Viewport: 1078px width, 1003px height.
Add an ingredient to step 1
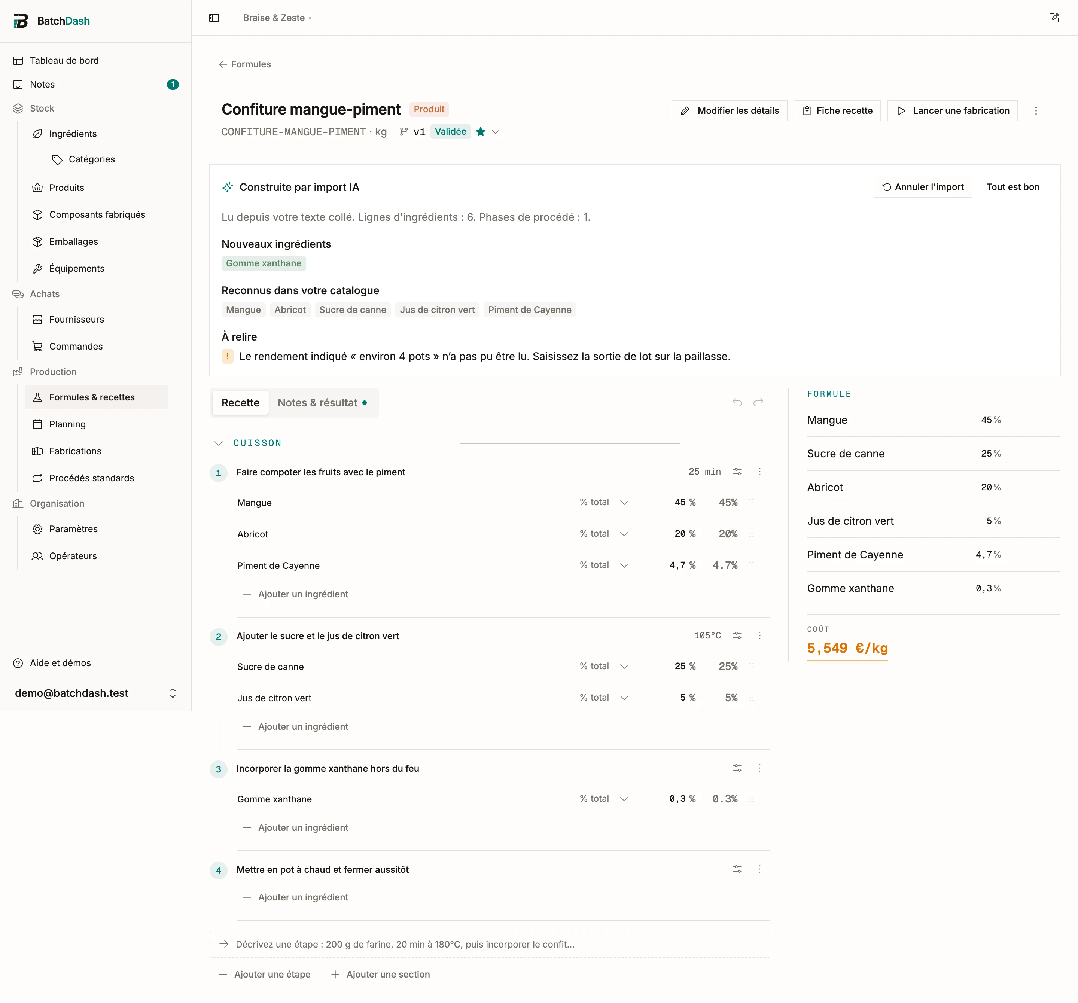point(296,594)
